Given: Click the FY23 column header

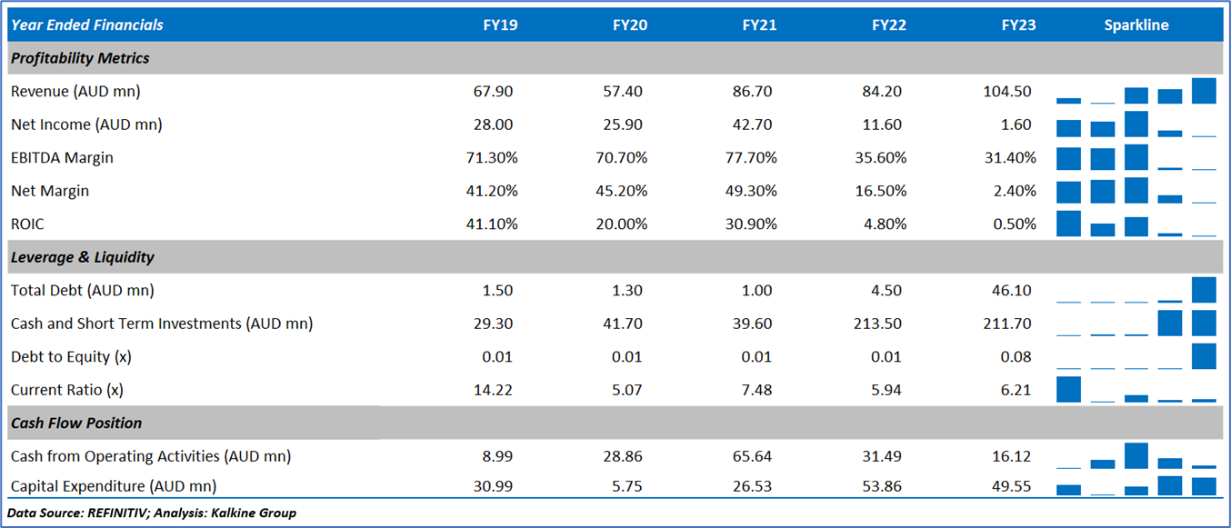Looking at the screenshot, I should pos(1018,25).
